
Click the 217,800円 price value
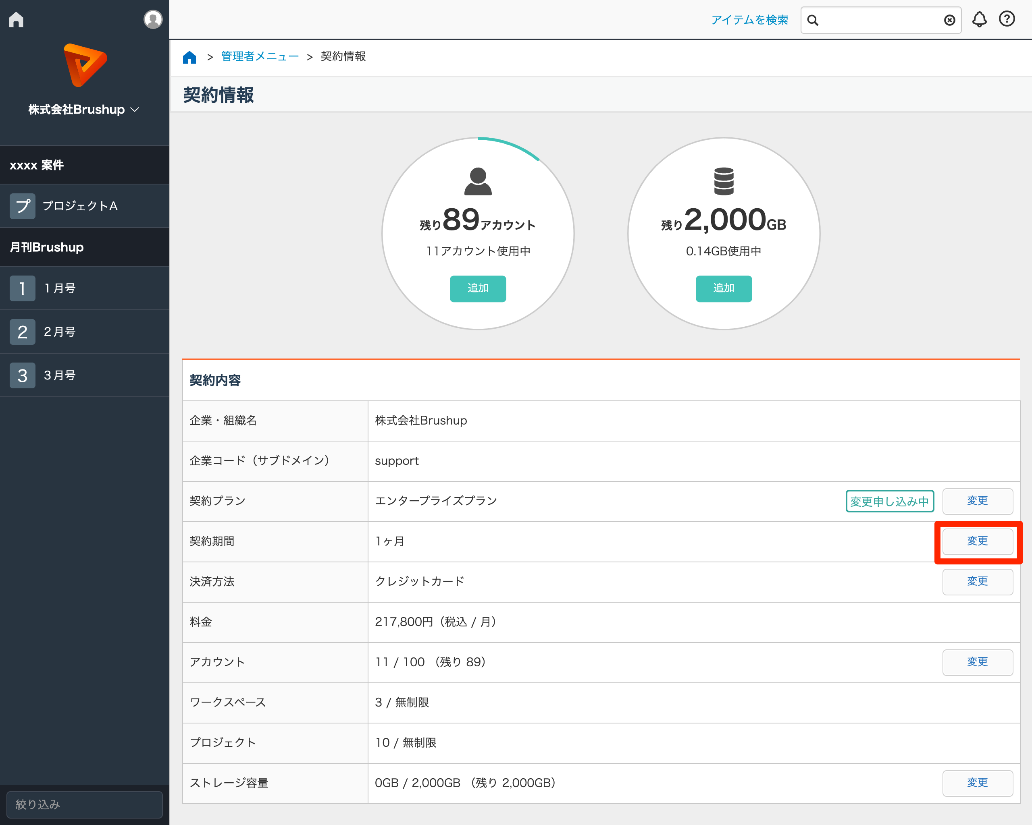(437, 622)
